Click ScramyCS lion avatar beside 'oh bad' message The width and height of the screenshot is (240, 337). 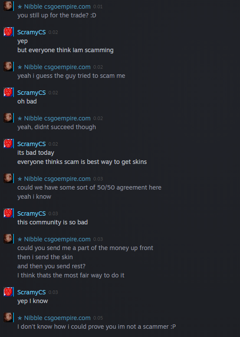point(8,93)
